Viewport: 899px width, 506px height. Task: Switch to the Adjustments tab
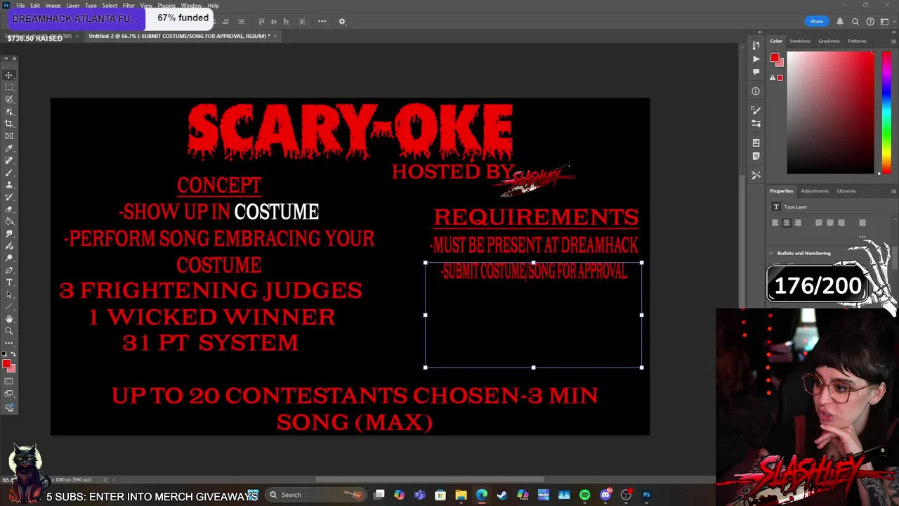point(815,191)
